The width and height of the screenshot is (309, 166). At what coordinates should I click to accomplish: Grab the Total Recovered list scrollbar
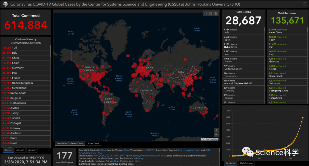pos(308,30)
